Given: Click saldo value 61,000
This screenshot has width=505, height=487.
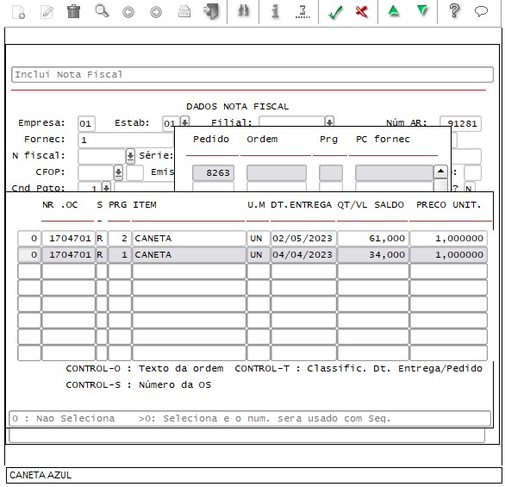Looking at the screenshot, I should pos(372,239).
